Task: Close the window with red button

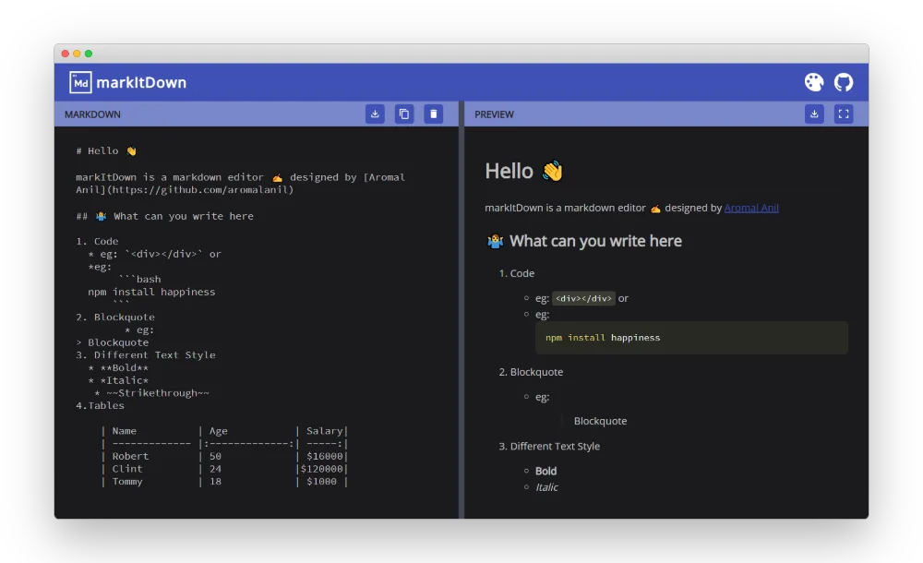Action: click(66, 54)
